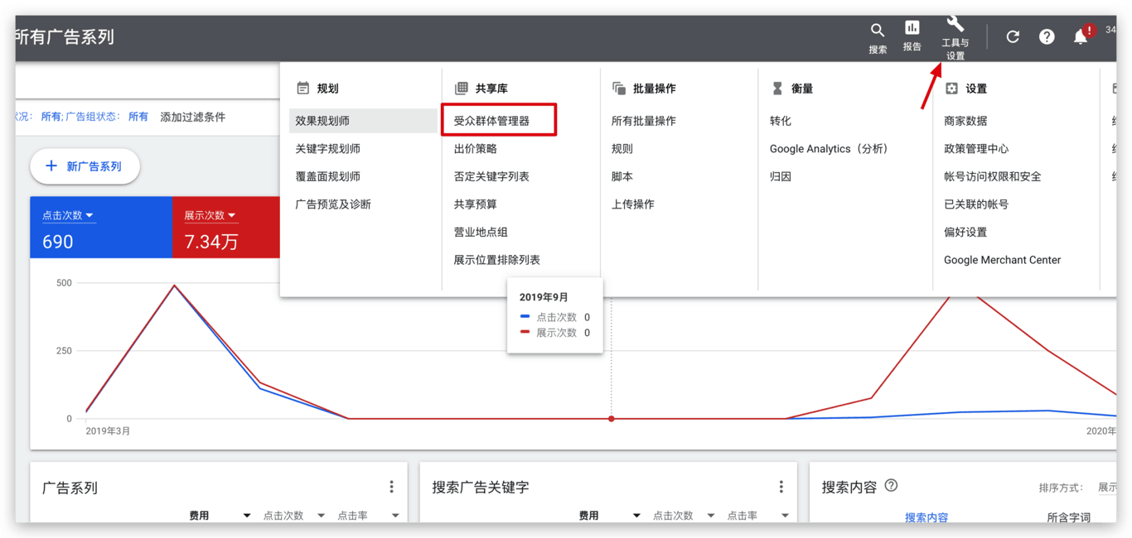Open the notifications bell icon
Screen dimensions: 1132x538
1081,36
